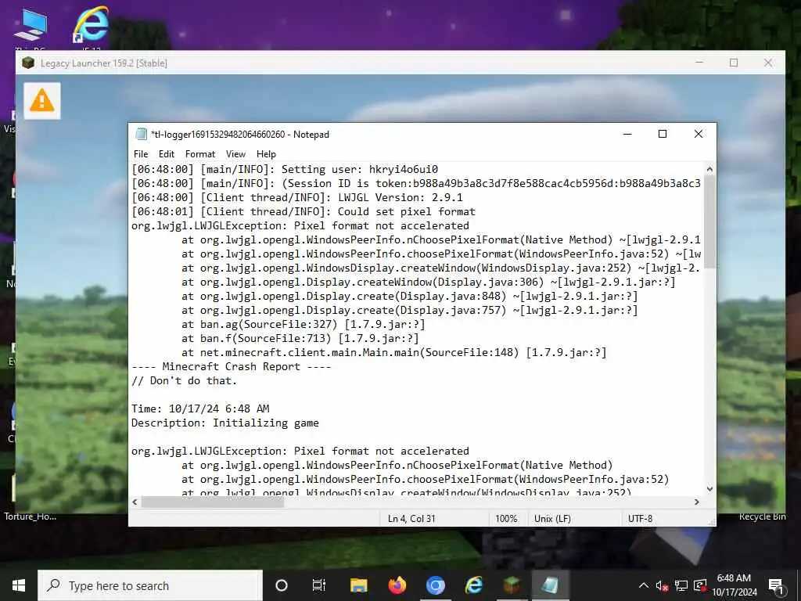Open the File menu in Notepad
Screen dimensions: 801x601
(141, 154)
